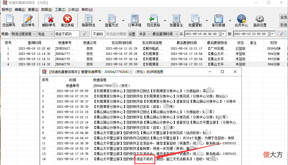Click detail row 12 at 16:52:19
Viewport: 288px width, 165px height.
coord(141,148)
